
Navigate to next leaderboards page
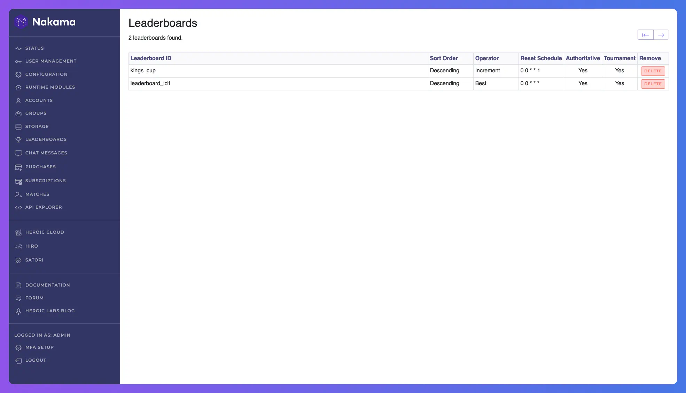pyautogui.click(x=661, y=34)
